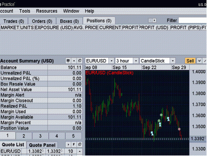This screenshot has width=207, height=156.
Task: Open the Account menu
Action: point(7,11)
